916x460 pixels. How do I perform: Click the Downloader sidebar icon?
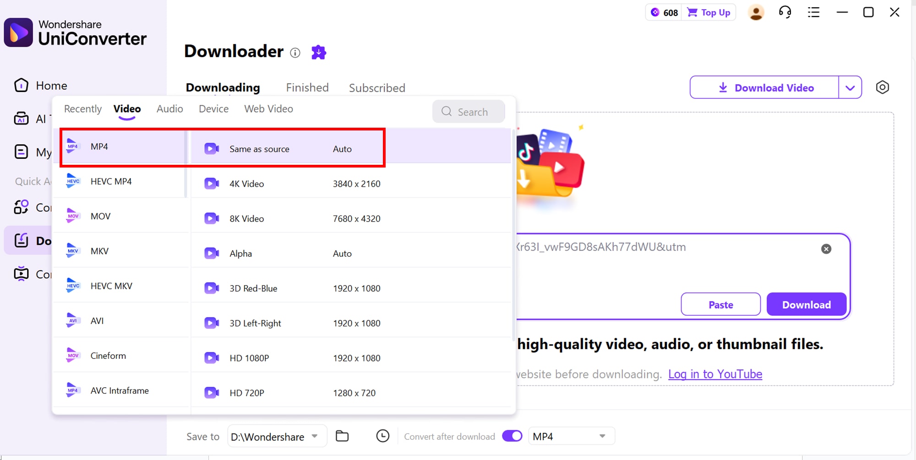tap(21, 240)
